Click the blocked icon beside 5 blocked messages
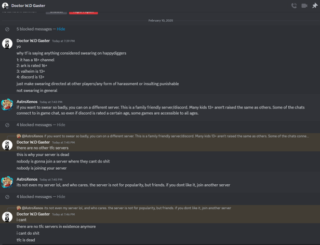This screenshot has height=245, width=320. tap(7, 29)
